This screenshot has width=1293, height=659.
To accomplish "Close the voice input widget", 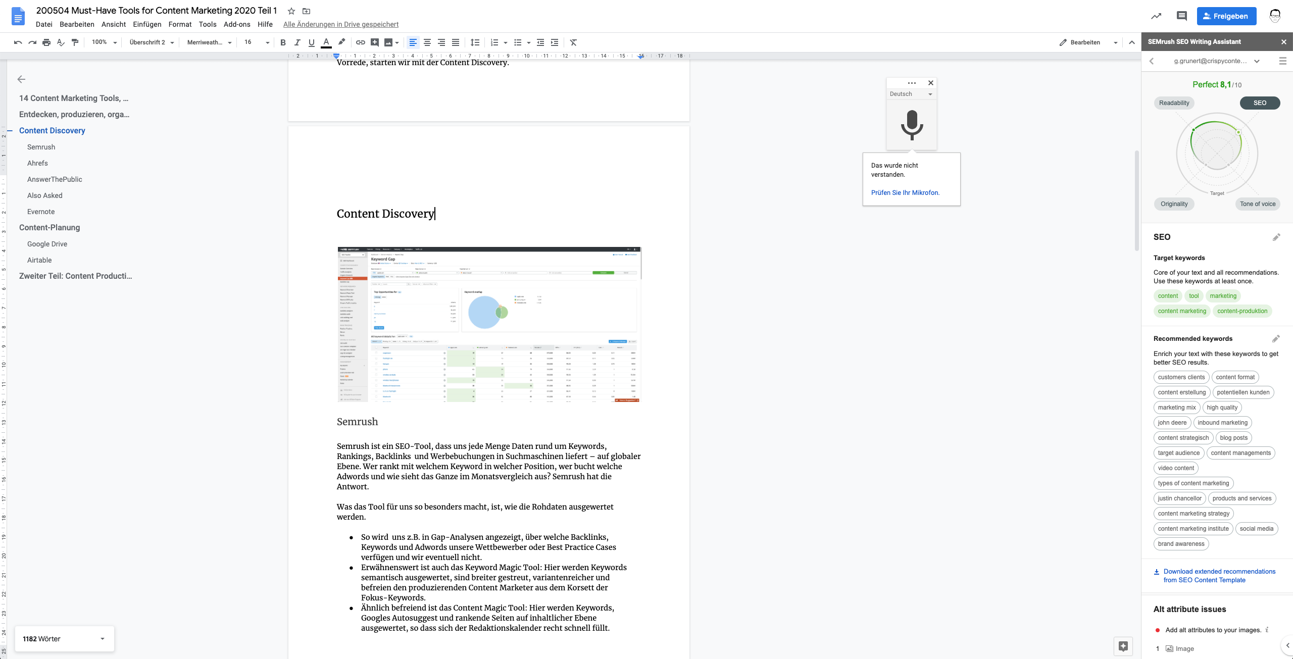I will (x=931, y=83).
